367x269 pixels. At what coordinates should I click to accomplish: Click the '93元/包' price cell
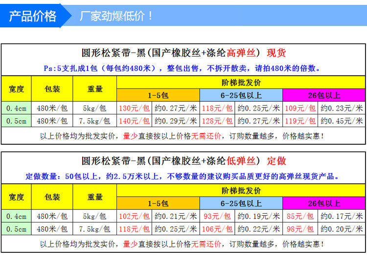(217, 216)
